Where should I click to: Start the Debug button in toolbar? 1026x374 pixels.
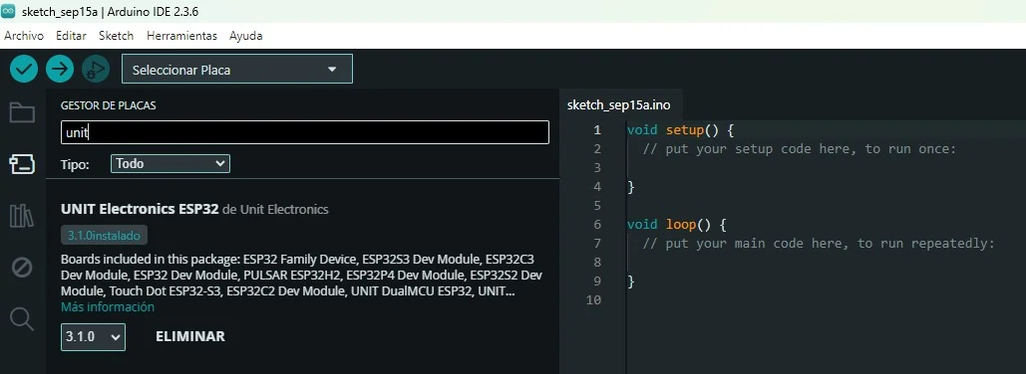(96, 69)
